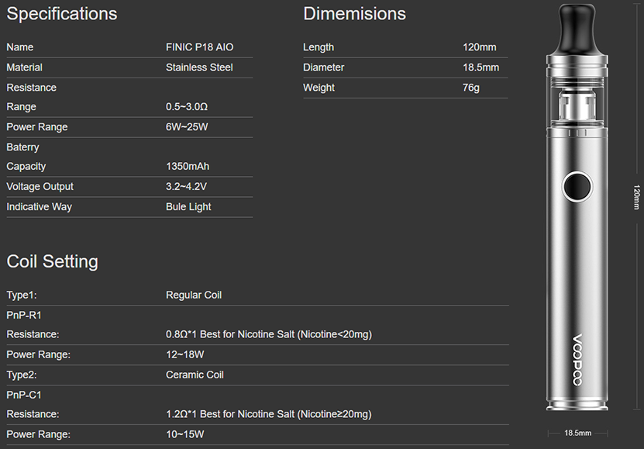This screenshot has height=449, width=644.
Task: Select the 18.5mm diameter value in the table
Action: pyautogui.click(x=481, y=67)
